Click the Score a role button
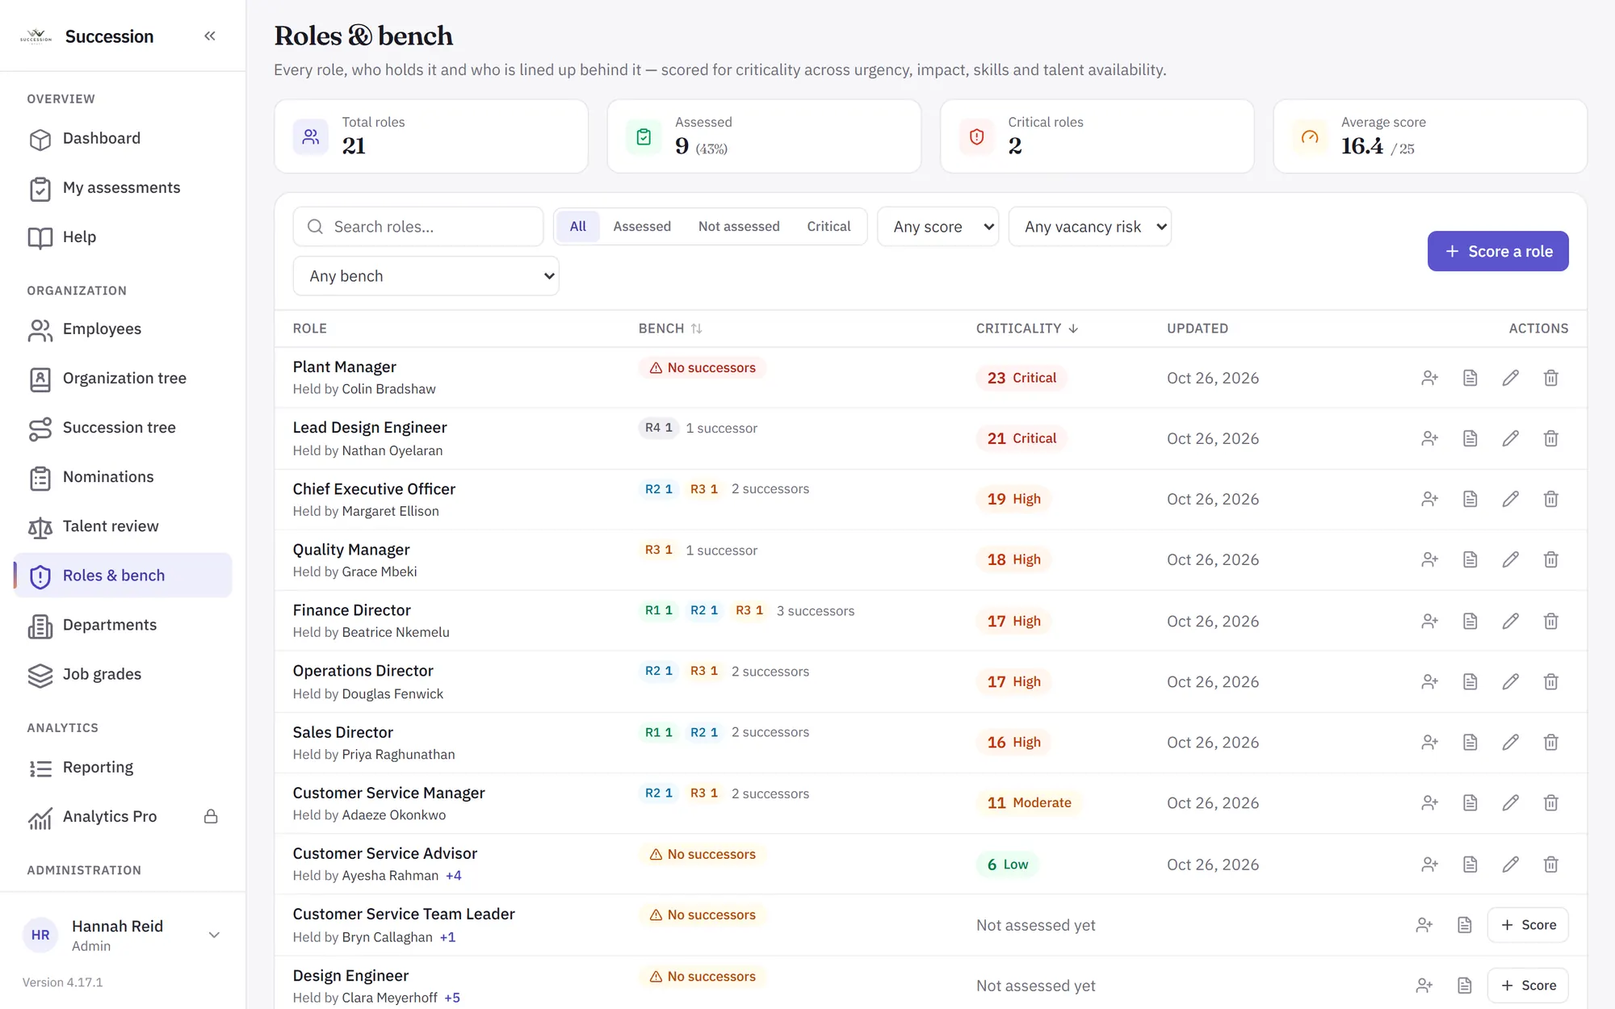 coord(1498,251)
